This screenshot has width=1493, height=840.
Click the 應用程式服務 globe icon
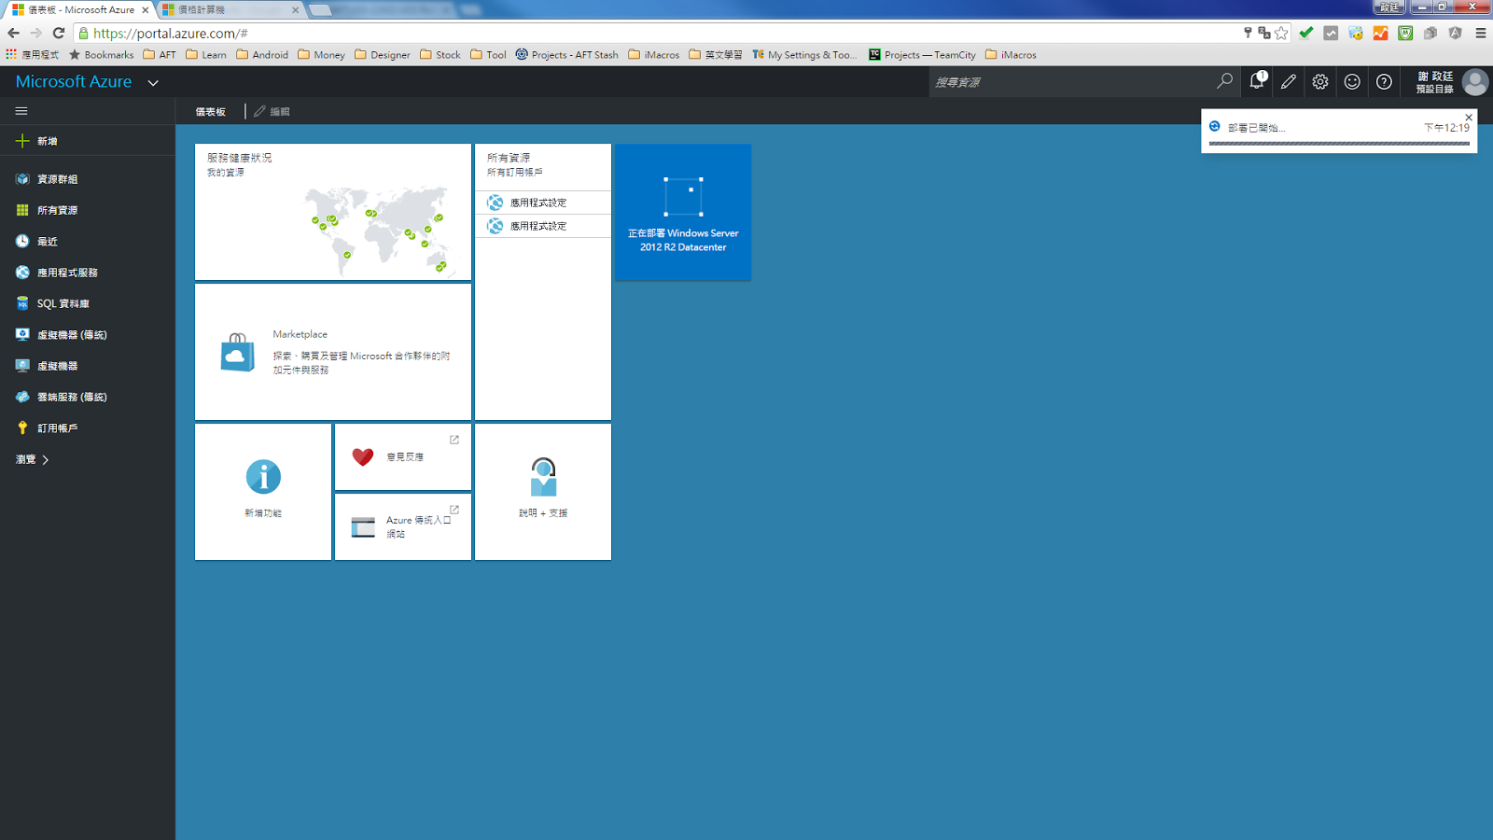pos(22,273)
